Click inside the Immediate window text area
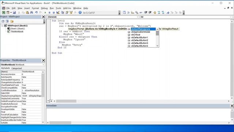Screen dimensions: 234x132 tap(138, 114)
